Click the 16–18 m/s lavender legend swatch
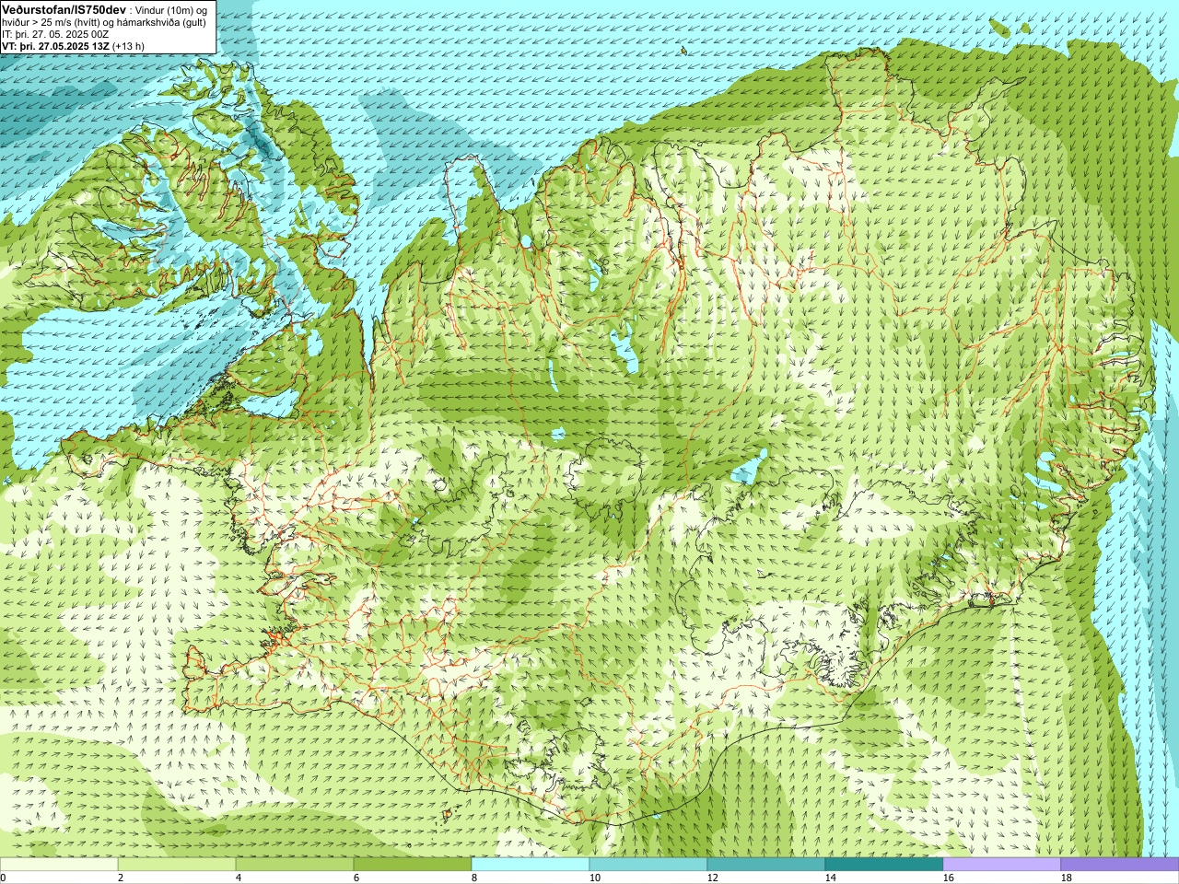The height and width of the screenshot is (884, 1179). (1002, 865)
